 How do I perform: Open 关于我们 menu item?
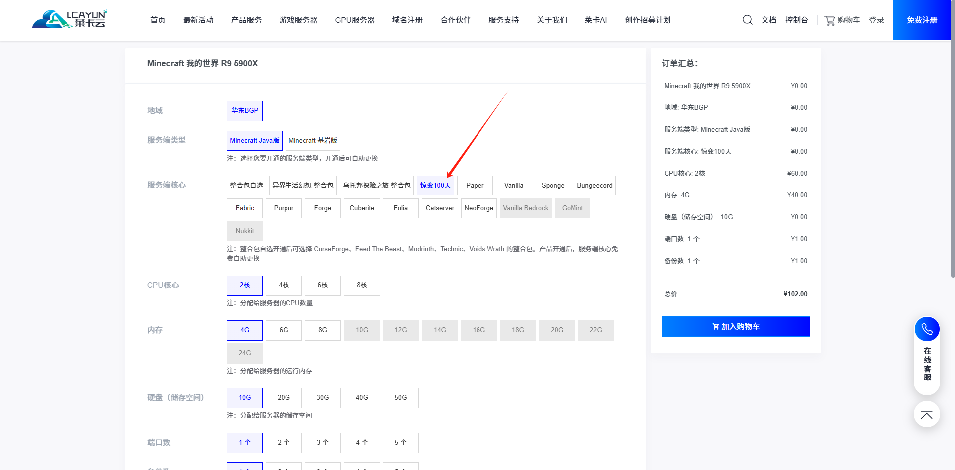tap(552, 20)
